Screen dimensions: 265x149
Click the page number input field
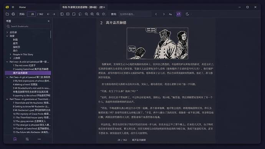(x=31, y=14)
